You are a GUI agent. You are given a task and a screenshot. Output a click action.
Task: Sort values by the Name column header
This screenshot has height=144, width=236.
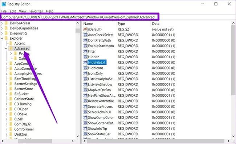click(99, 24)
